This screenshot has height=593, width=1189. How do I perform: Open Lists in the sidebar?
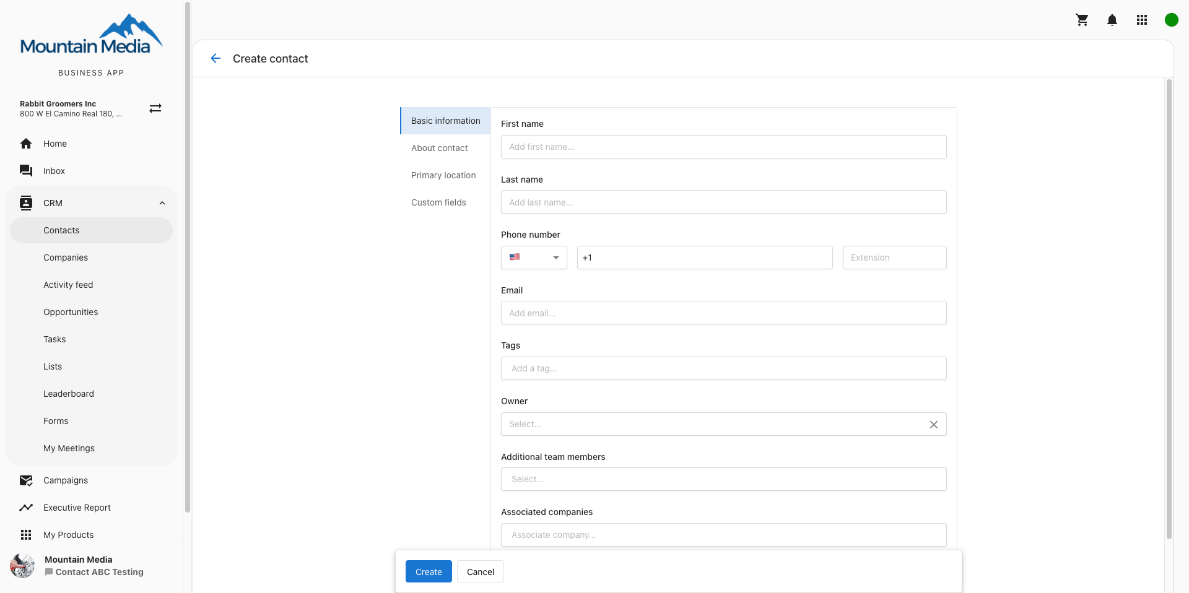[91, 366]
